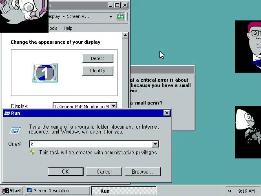The height and width of the screenshot is (196, 261).
Task: Click the Screen R... breadcrumb segment
Action: [78, 16]
